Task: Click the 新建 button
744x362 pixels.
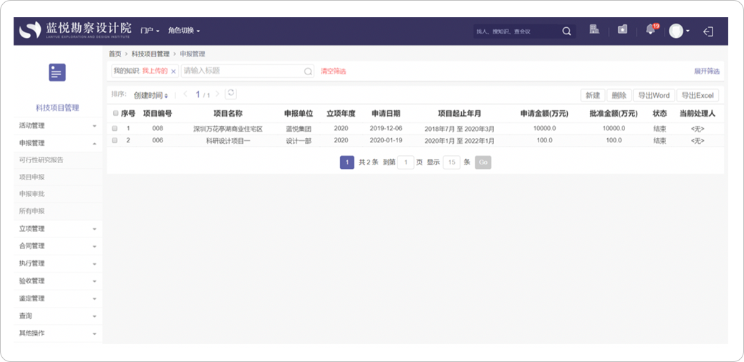Action: 592,95
